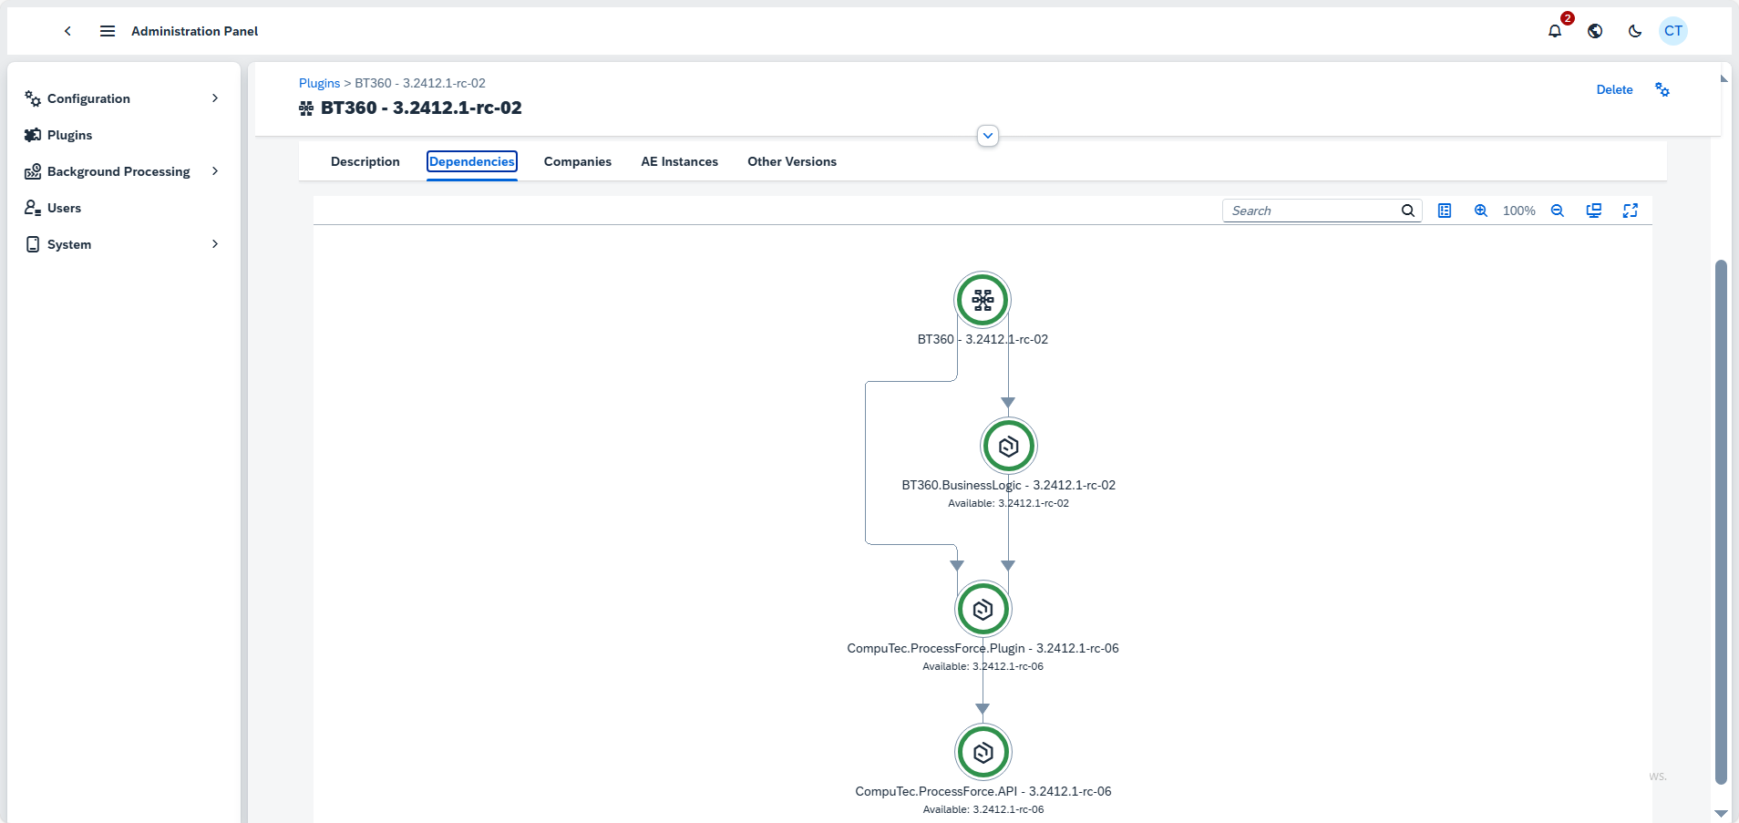Viewport: 1739px width, 823px height.
Task: Open the language globe icon
Action: click(1595, 31)
